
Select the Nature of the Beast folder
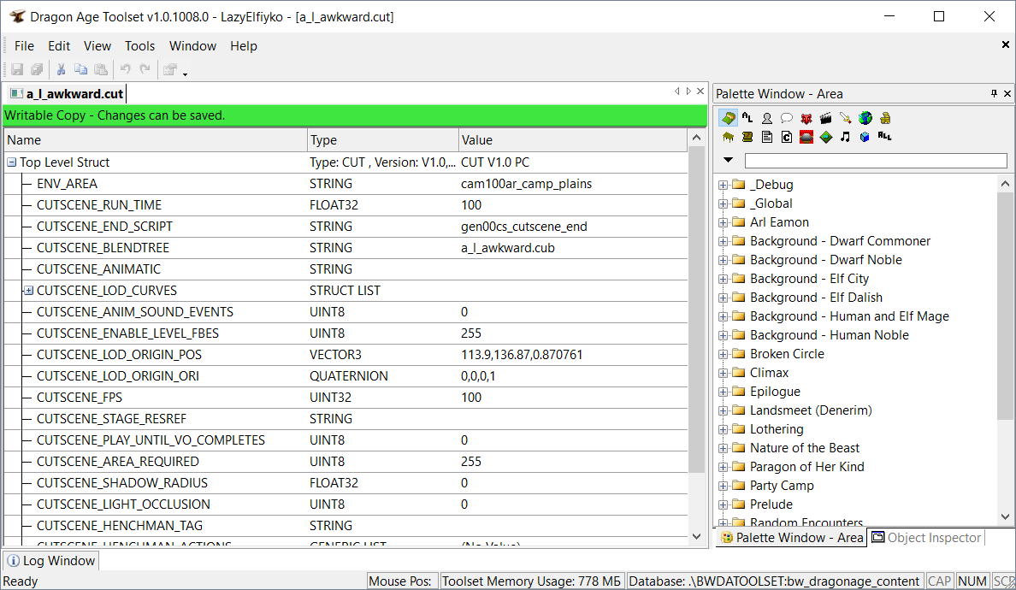pos(804,448)
